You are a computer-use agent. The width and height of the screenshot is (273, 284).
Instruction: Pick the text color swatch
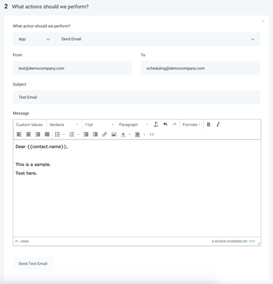123,134
